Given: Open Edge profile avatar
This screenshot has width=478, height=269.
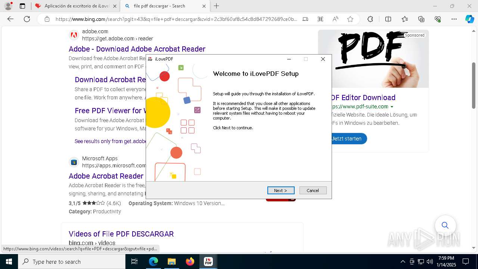Looking at the screenshot, I should [x=8, y=6].
